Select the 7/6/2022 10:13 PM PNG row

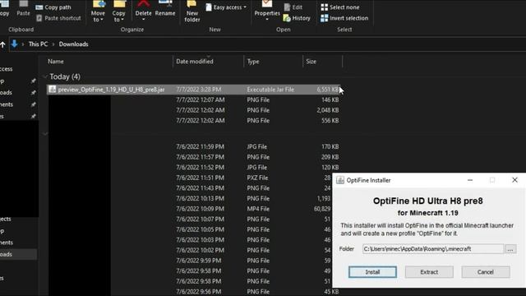pyautogui.click(x=190, y=199)
